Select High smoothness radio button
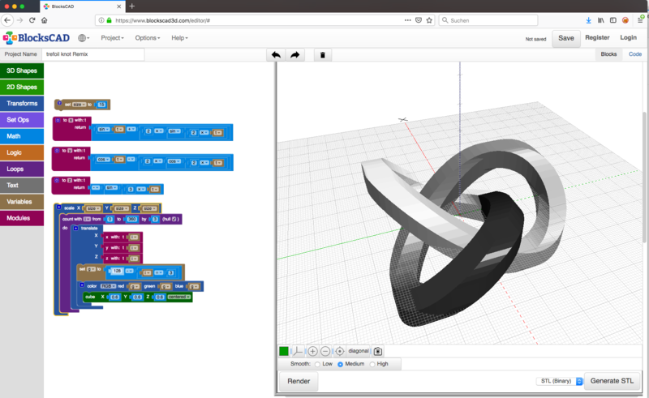 372,364
